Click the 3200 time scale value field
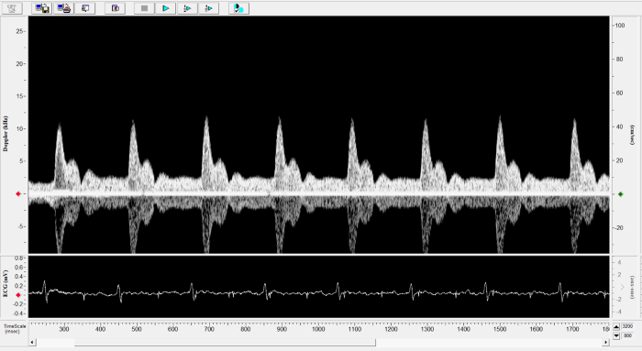Screen dimensions: 642x351 [627, 327]
